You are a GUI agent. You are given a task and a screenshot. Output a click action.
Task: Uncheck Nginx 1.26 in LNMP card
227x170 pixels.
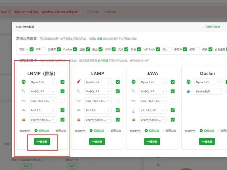[x=62, y=82]
